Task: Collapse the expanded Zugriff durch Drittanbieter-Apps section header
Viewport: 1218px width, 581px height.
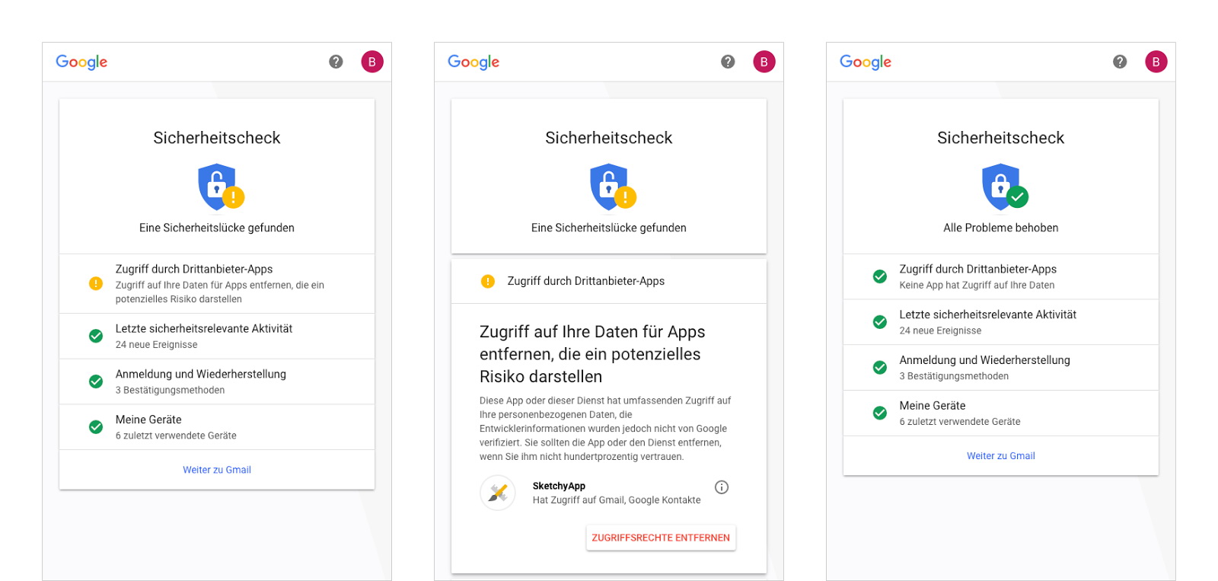Action: [x=609, y=281]
